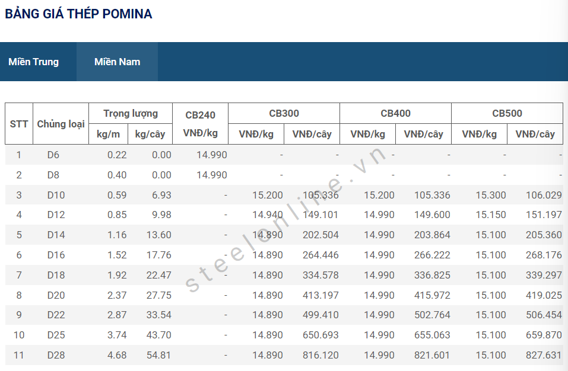
Task: Click the CB300 column group header
Action: [x=284, y=113]
